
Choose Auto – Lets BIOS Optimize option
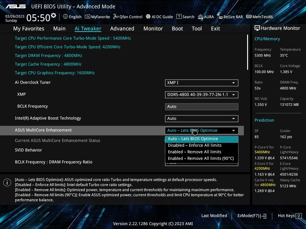click(x=202, y=139)
